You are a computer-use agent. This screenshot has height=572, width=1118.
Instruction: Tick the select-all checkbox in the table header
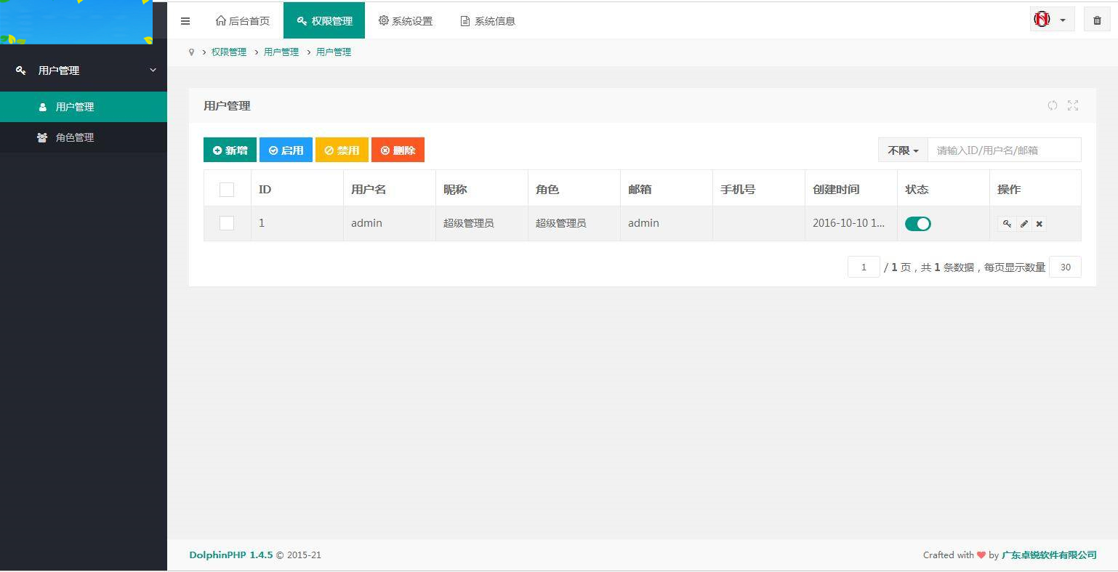click(x=226, y=189)
